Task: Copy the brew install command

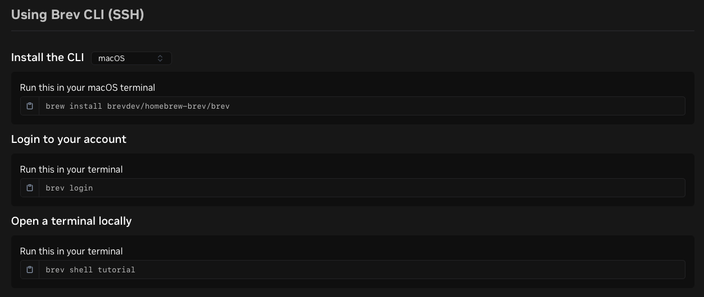Action: pos(30,106)
